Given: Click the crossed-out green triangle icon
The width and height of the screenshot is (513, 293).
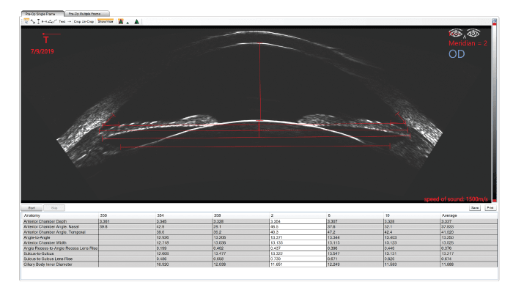Looking at the screenshot, I should tap(121, 21).
